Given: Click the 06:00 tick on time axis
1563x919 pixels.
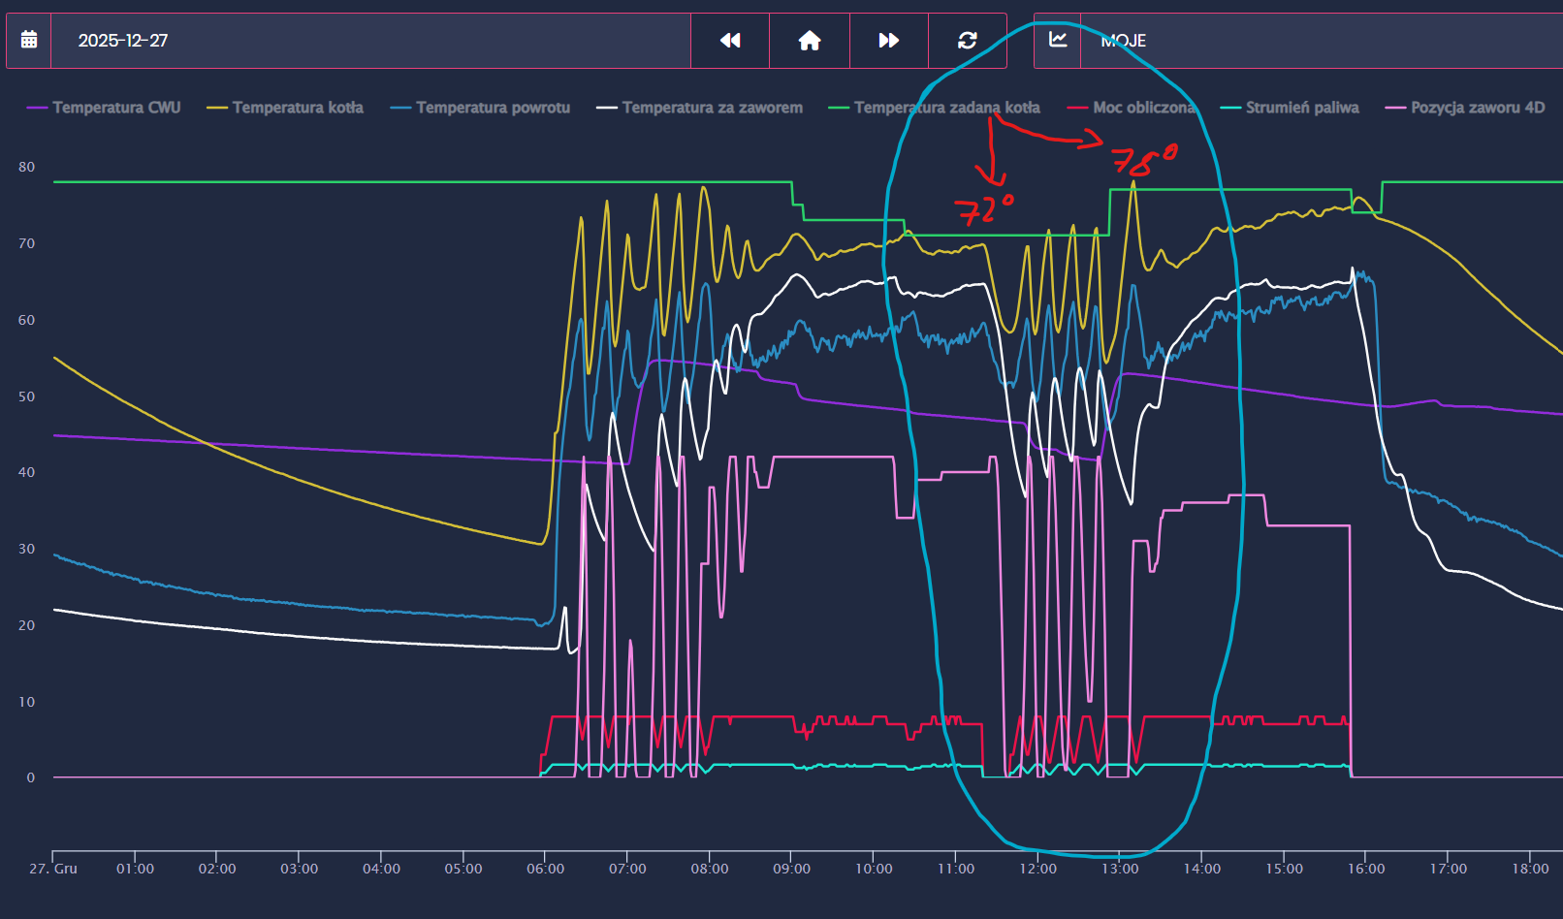Looking at the screenshot, I should tap(545, 869).
